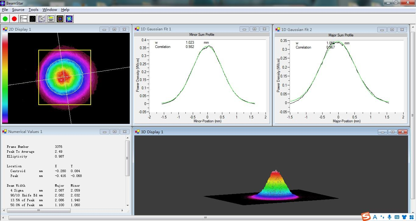Click Numerical Values vertical scrollbar thumb

pyautogui.click(x=127, y=158)
